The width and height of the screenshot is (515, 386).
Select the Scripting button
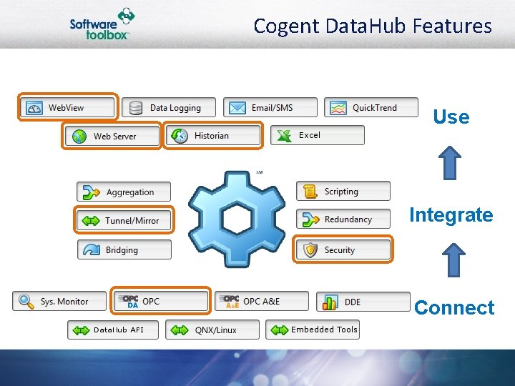tap(343, 191)
